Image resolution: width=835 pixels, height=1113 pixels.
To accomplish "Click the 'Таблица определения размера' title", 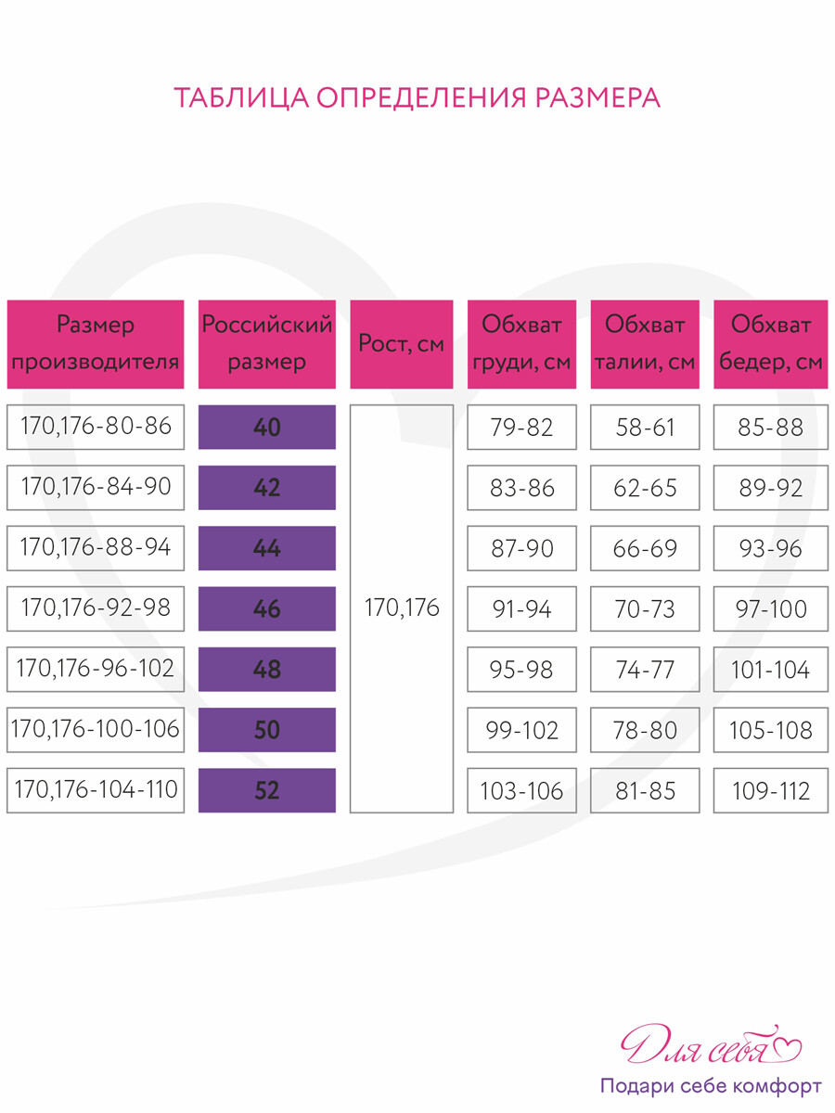I will point(417,98).
